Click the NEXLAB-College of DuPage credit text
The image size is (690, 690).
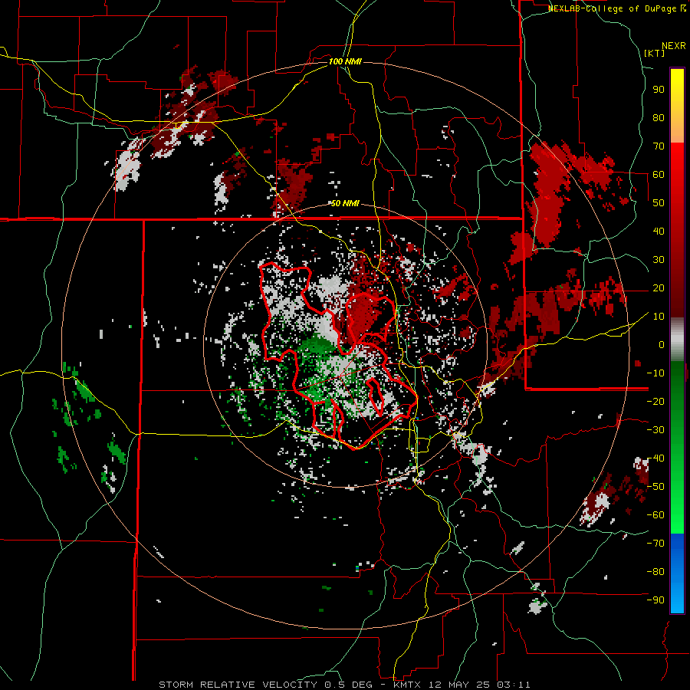pyautogui.click(x=617, y=8)
